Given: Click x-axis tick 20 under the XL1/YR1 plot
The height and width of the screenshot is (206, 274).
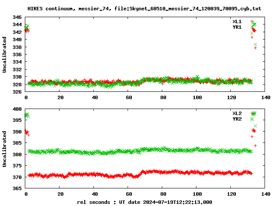Looking at the screenshot, I should point(60,97).
